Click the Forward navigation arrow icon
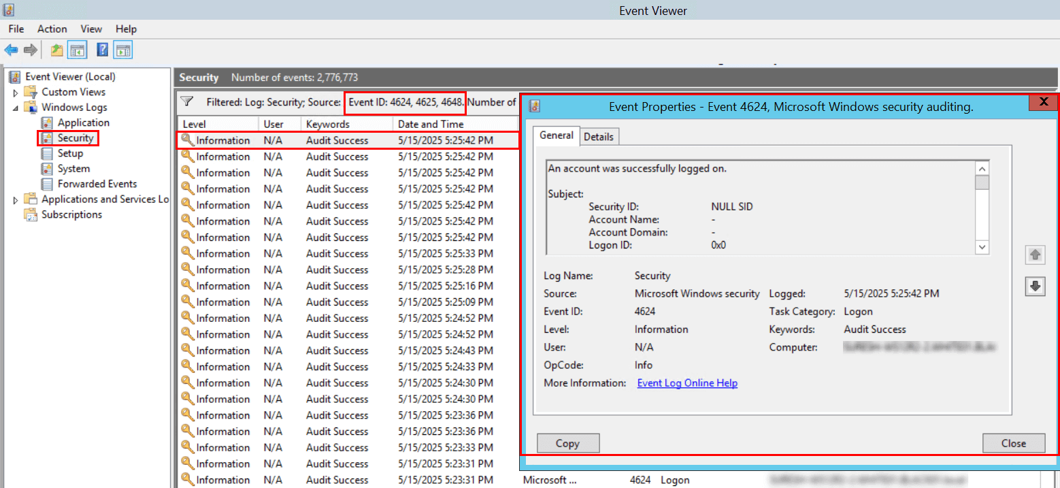This screenshot has width=1060, height=488. [x=31, y=49]
